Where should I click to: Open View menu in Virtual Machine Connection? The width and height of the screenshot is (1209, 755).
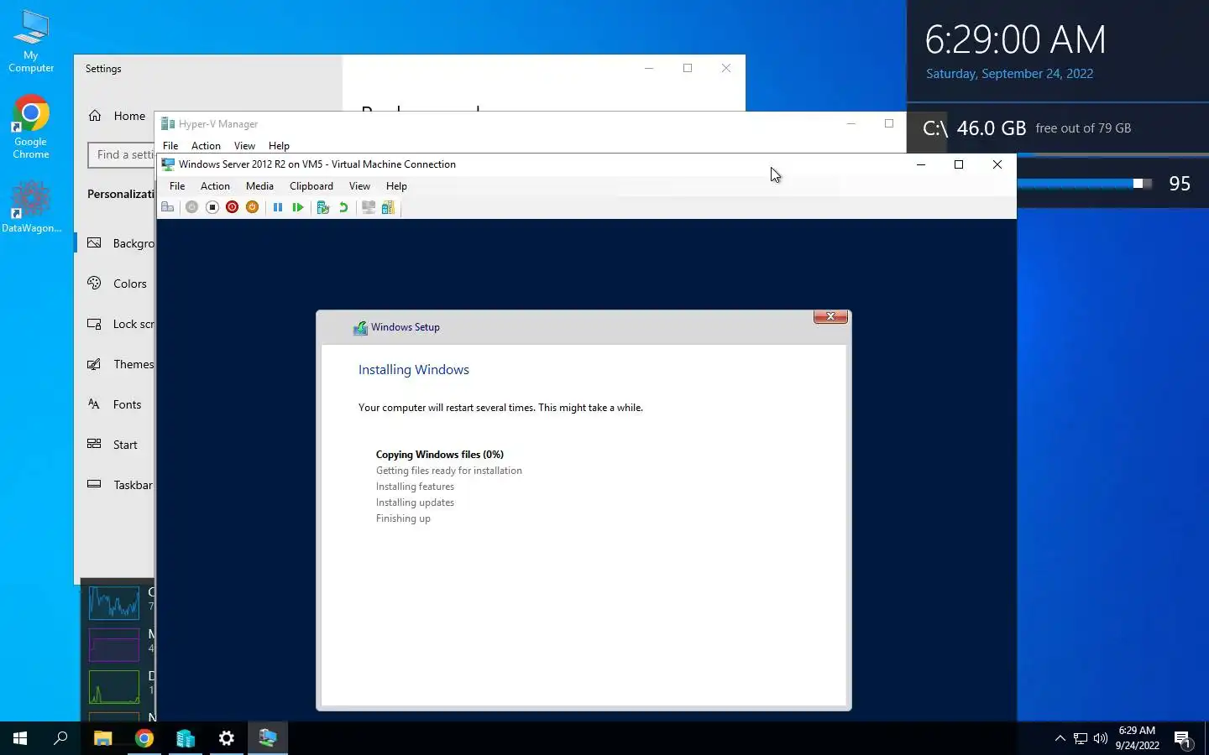click(359, 186)
